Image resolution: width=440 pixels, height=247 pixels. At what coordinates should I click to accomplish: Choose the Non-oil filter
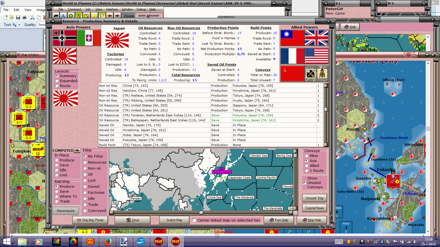click(x=92, y=169)
